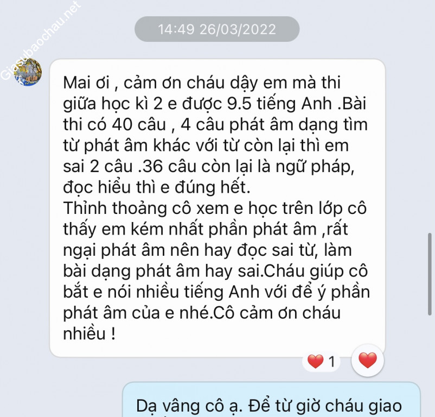The image size is (435, 417).
Task: Click the phrase 'Cháu giúp cô'
Action: click(316, 271)
